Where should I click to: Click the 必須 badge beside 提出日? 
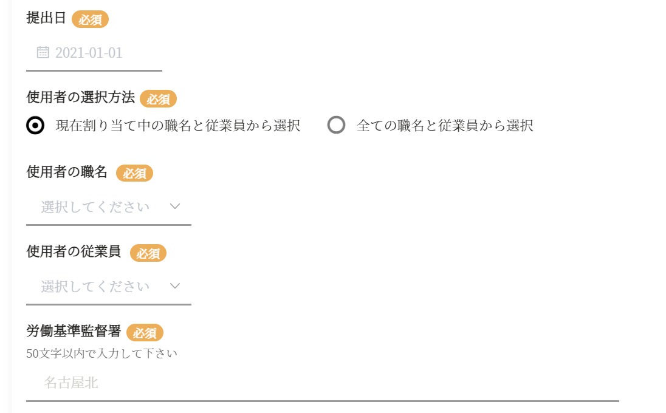coord(90,19)
